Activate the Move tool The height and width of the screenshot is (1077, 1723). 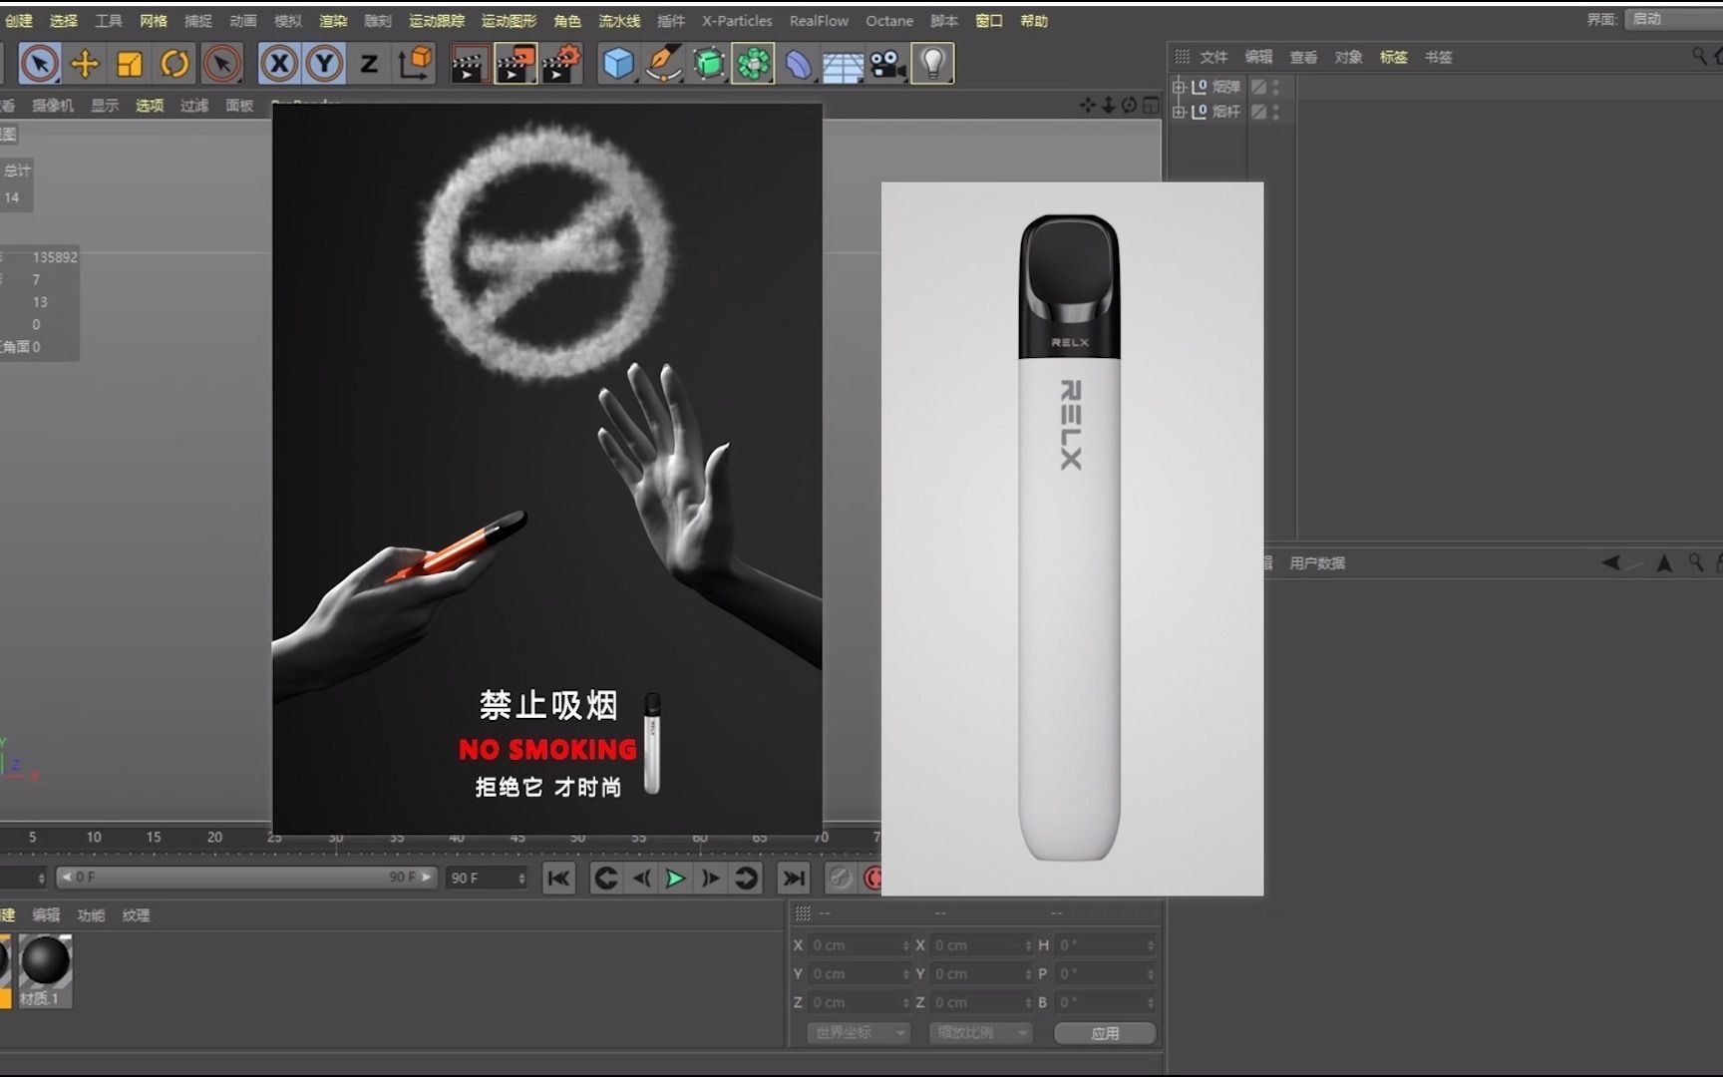85,64
